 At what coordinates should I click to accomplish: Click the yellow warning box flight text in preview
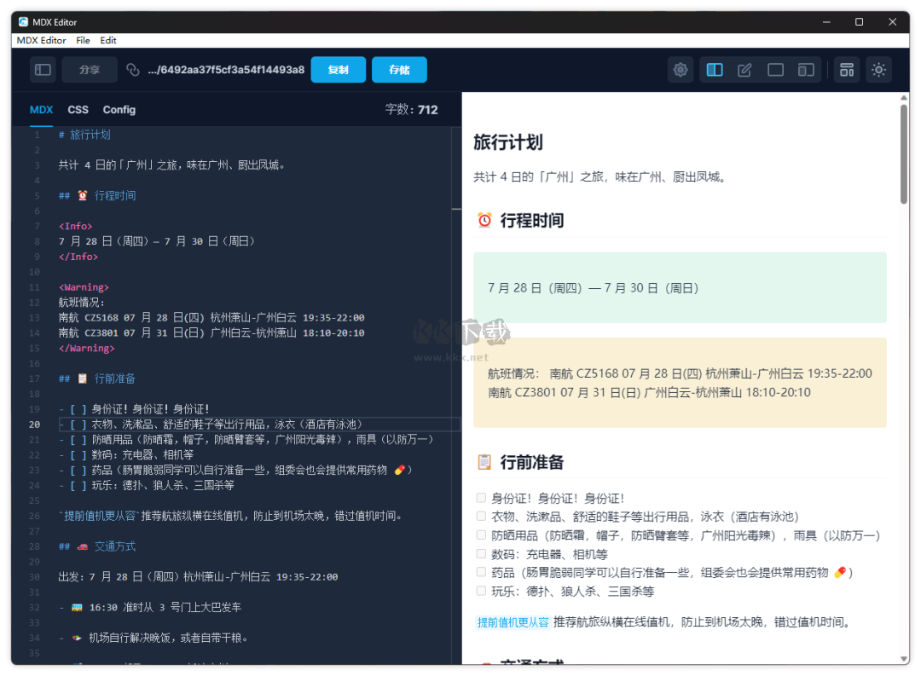coord(680,383)
